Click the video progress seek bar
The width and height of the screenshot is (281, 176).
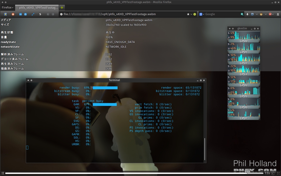coord(134,173)
